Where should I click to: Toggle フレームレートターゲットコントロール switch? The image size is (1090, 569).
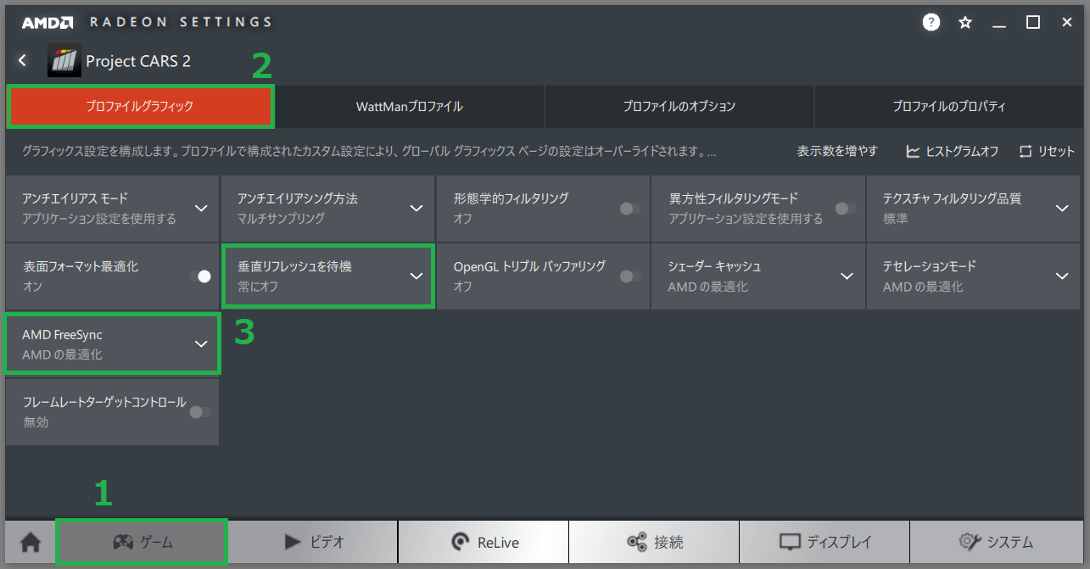(198, 412)
